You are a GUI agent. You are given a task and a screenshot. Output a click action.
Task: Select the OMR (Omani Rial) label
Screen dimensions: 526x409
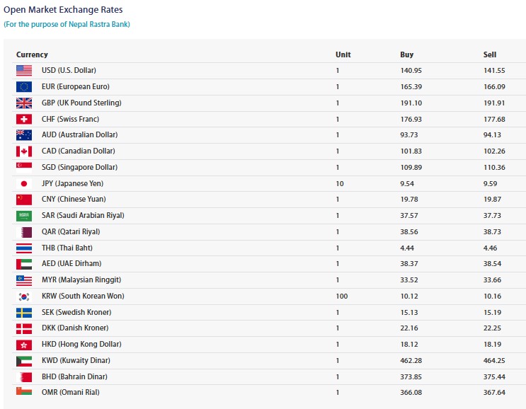[x=72, y=393]
